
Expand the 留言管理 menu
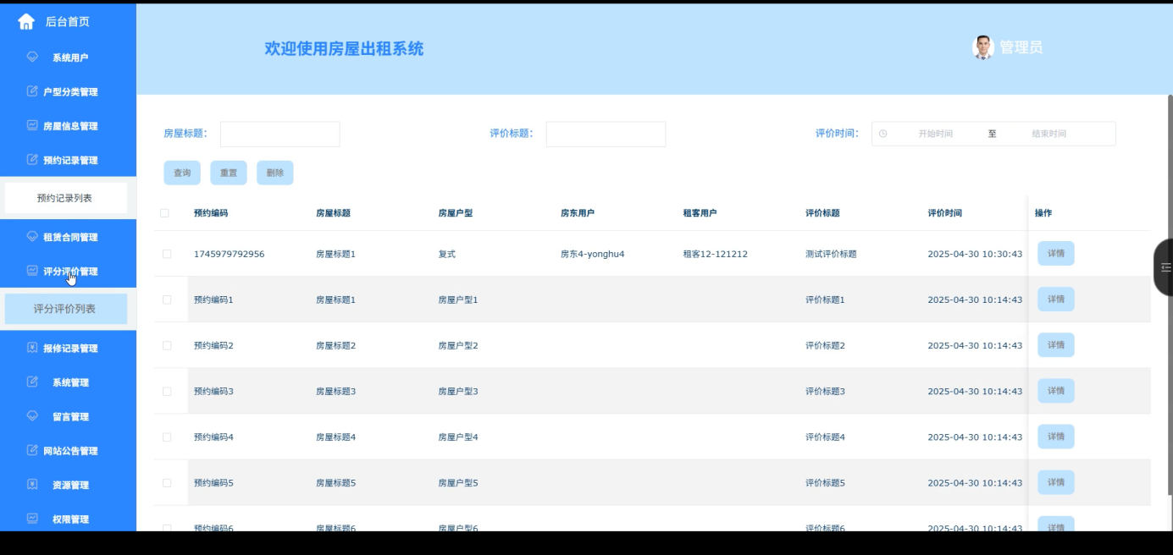[x=68, y=416]
